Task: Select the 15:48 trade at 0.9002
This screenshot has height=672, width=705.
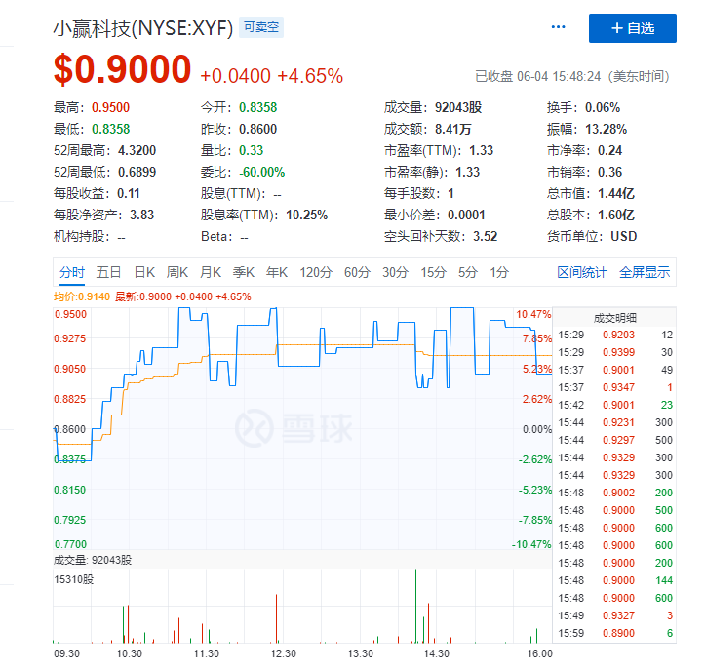Action: [614, 493]
